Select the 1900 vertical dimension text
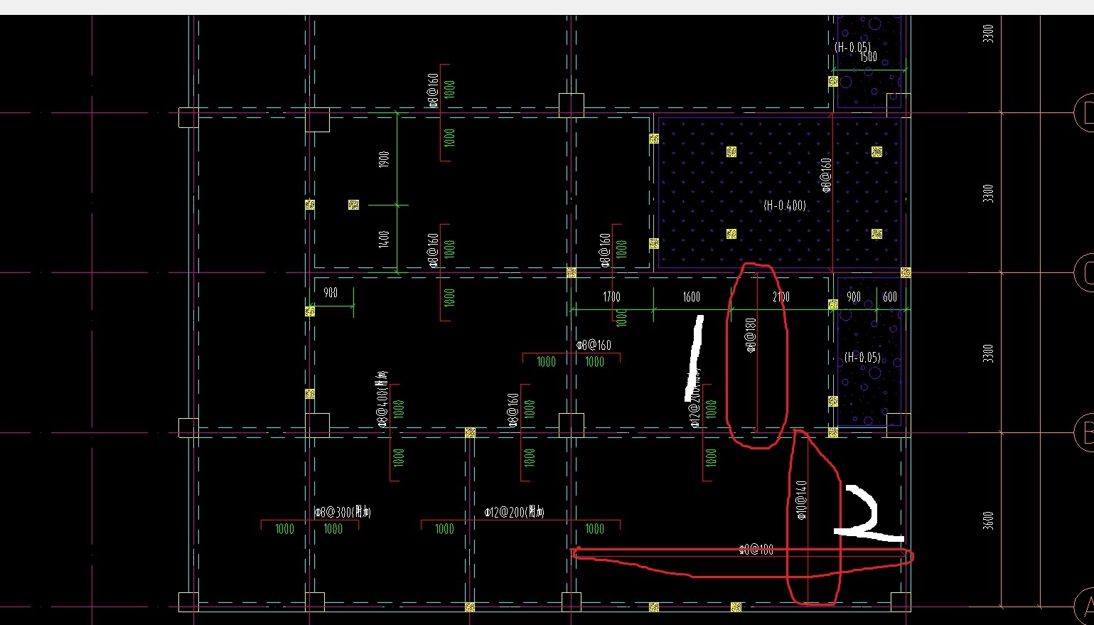The height and width of the screenshot is (625, 1094). tap(384, 159)
